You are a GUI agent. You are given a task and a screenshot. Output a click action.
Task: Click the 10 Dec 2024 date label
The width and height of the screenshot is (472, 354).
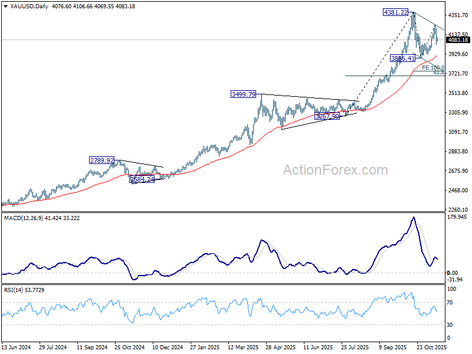point(168,348)
